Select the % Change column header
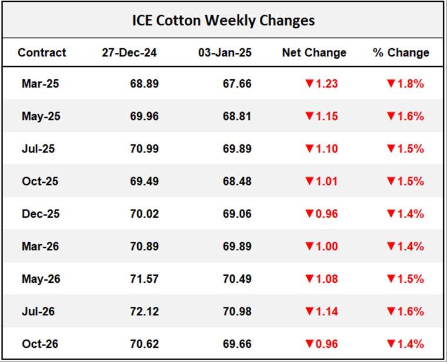This screenshot has height=362, width=447. [401, 52]
